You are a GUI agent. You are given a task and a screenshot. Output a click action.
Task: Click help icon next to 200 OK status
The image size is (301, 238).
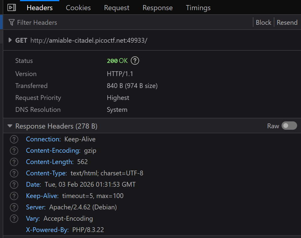[x=135, y=61]
